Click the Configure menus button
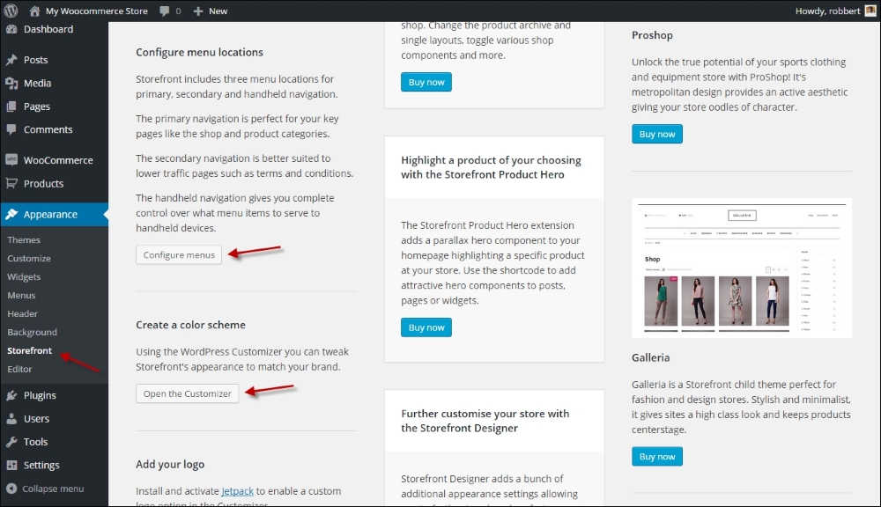This screenshot has height=507, width=881. (x=179, y=255)
